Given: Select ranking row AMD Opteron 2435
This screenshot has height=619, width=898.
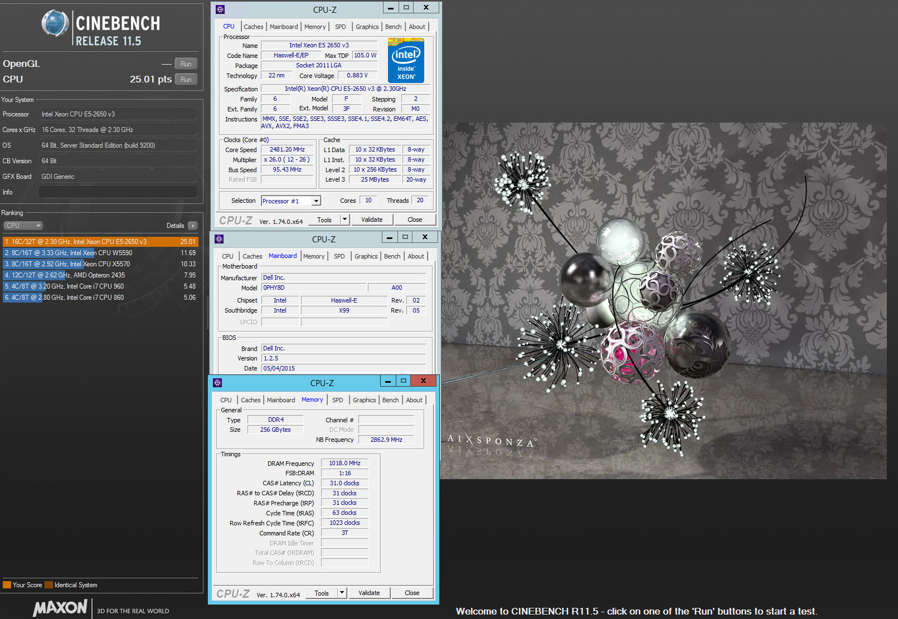Looking at the screenshot, I should 100,275.
